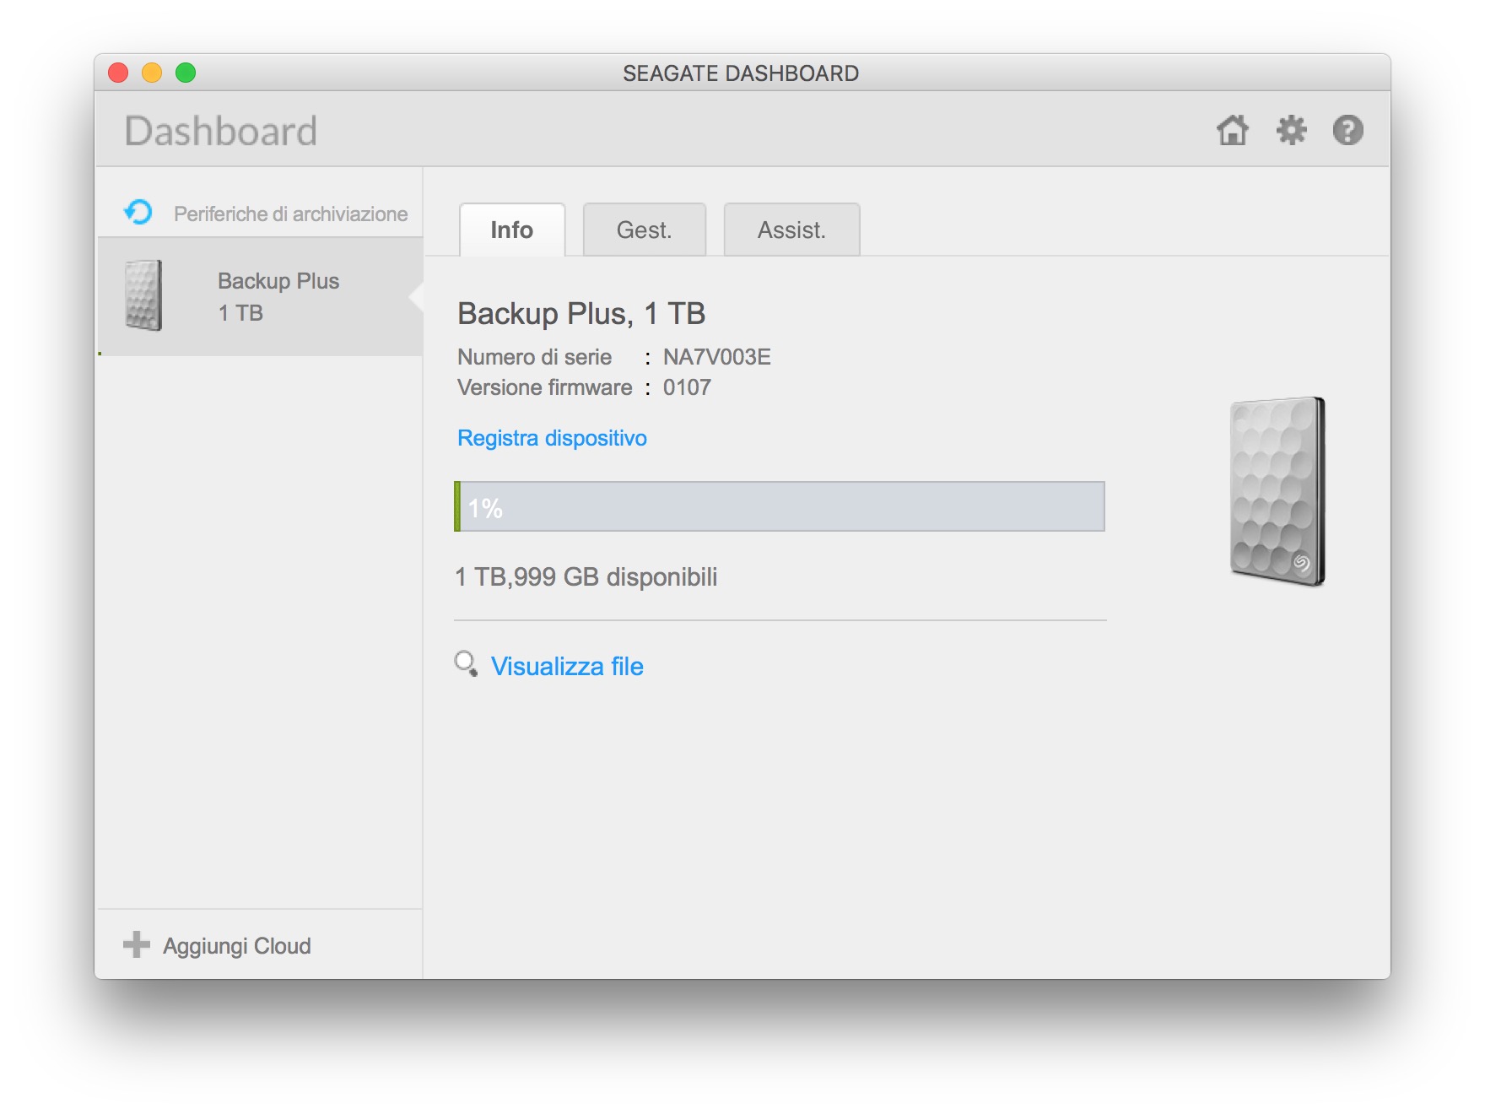Click the serial number NA7V003E
This screenshot has width=1485, height=1114.
point(716,357)
